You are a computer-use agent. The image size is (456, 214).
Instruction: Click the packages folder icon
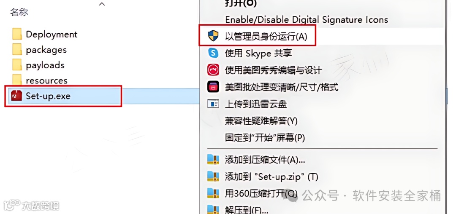pyautogui.click(x=17, y=50)
